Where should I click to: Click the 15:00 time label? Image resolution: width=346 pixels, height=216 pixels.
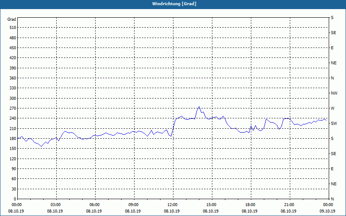point(211,205)
